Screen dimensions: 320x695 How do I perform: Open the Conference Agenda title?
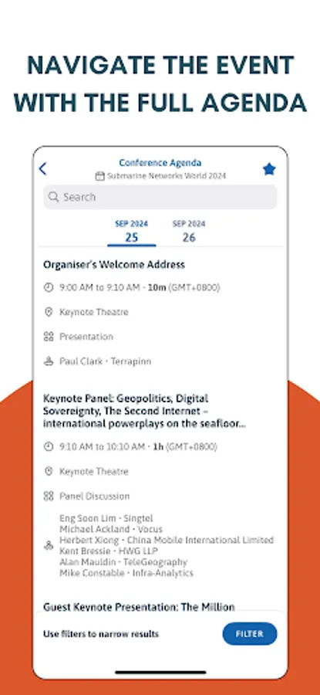pos(160,163)
